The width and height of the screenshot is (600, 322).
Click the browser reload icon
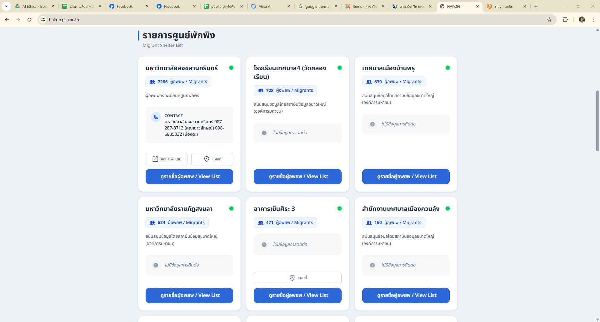29,20
